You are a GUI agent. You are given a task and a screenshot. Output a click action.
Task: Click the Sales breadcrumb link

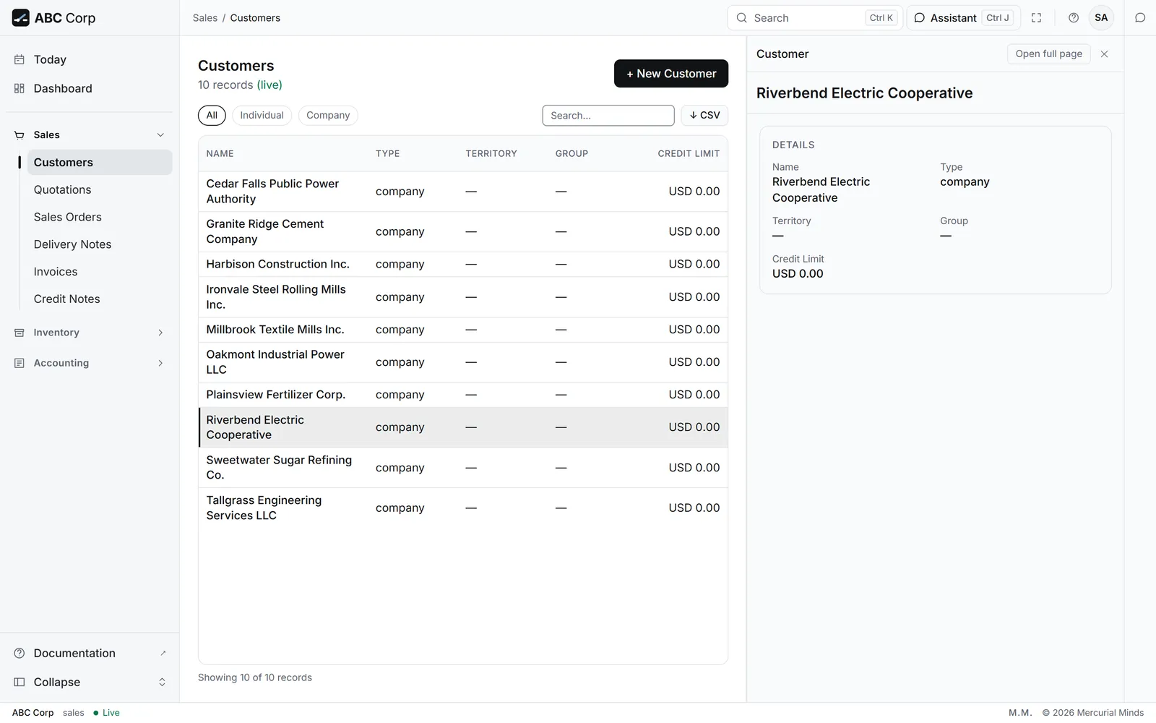pyautogui.click(x=205, y=18)
